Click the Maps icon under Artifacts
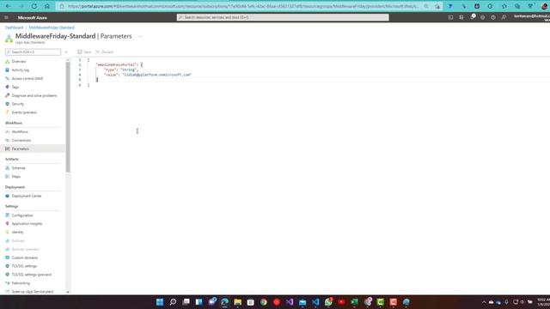The image size is (550, 309). (x=8, y=176)
